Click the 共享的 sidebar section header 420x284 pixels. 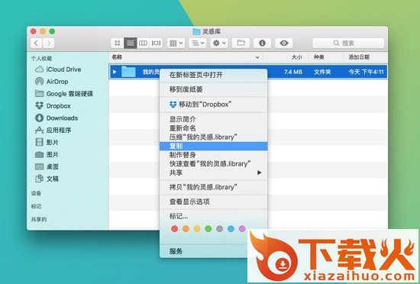point(39,220)
